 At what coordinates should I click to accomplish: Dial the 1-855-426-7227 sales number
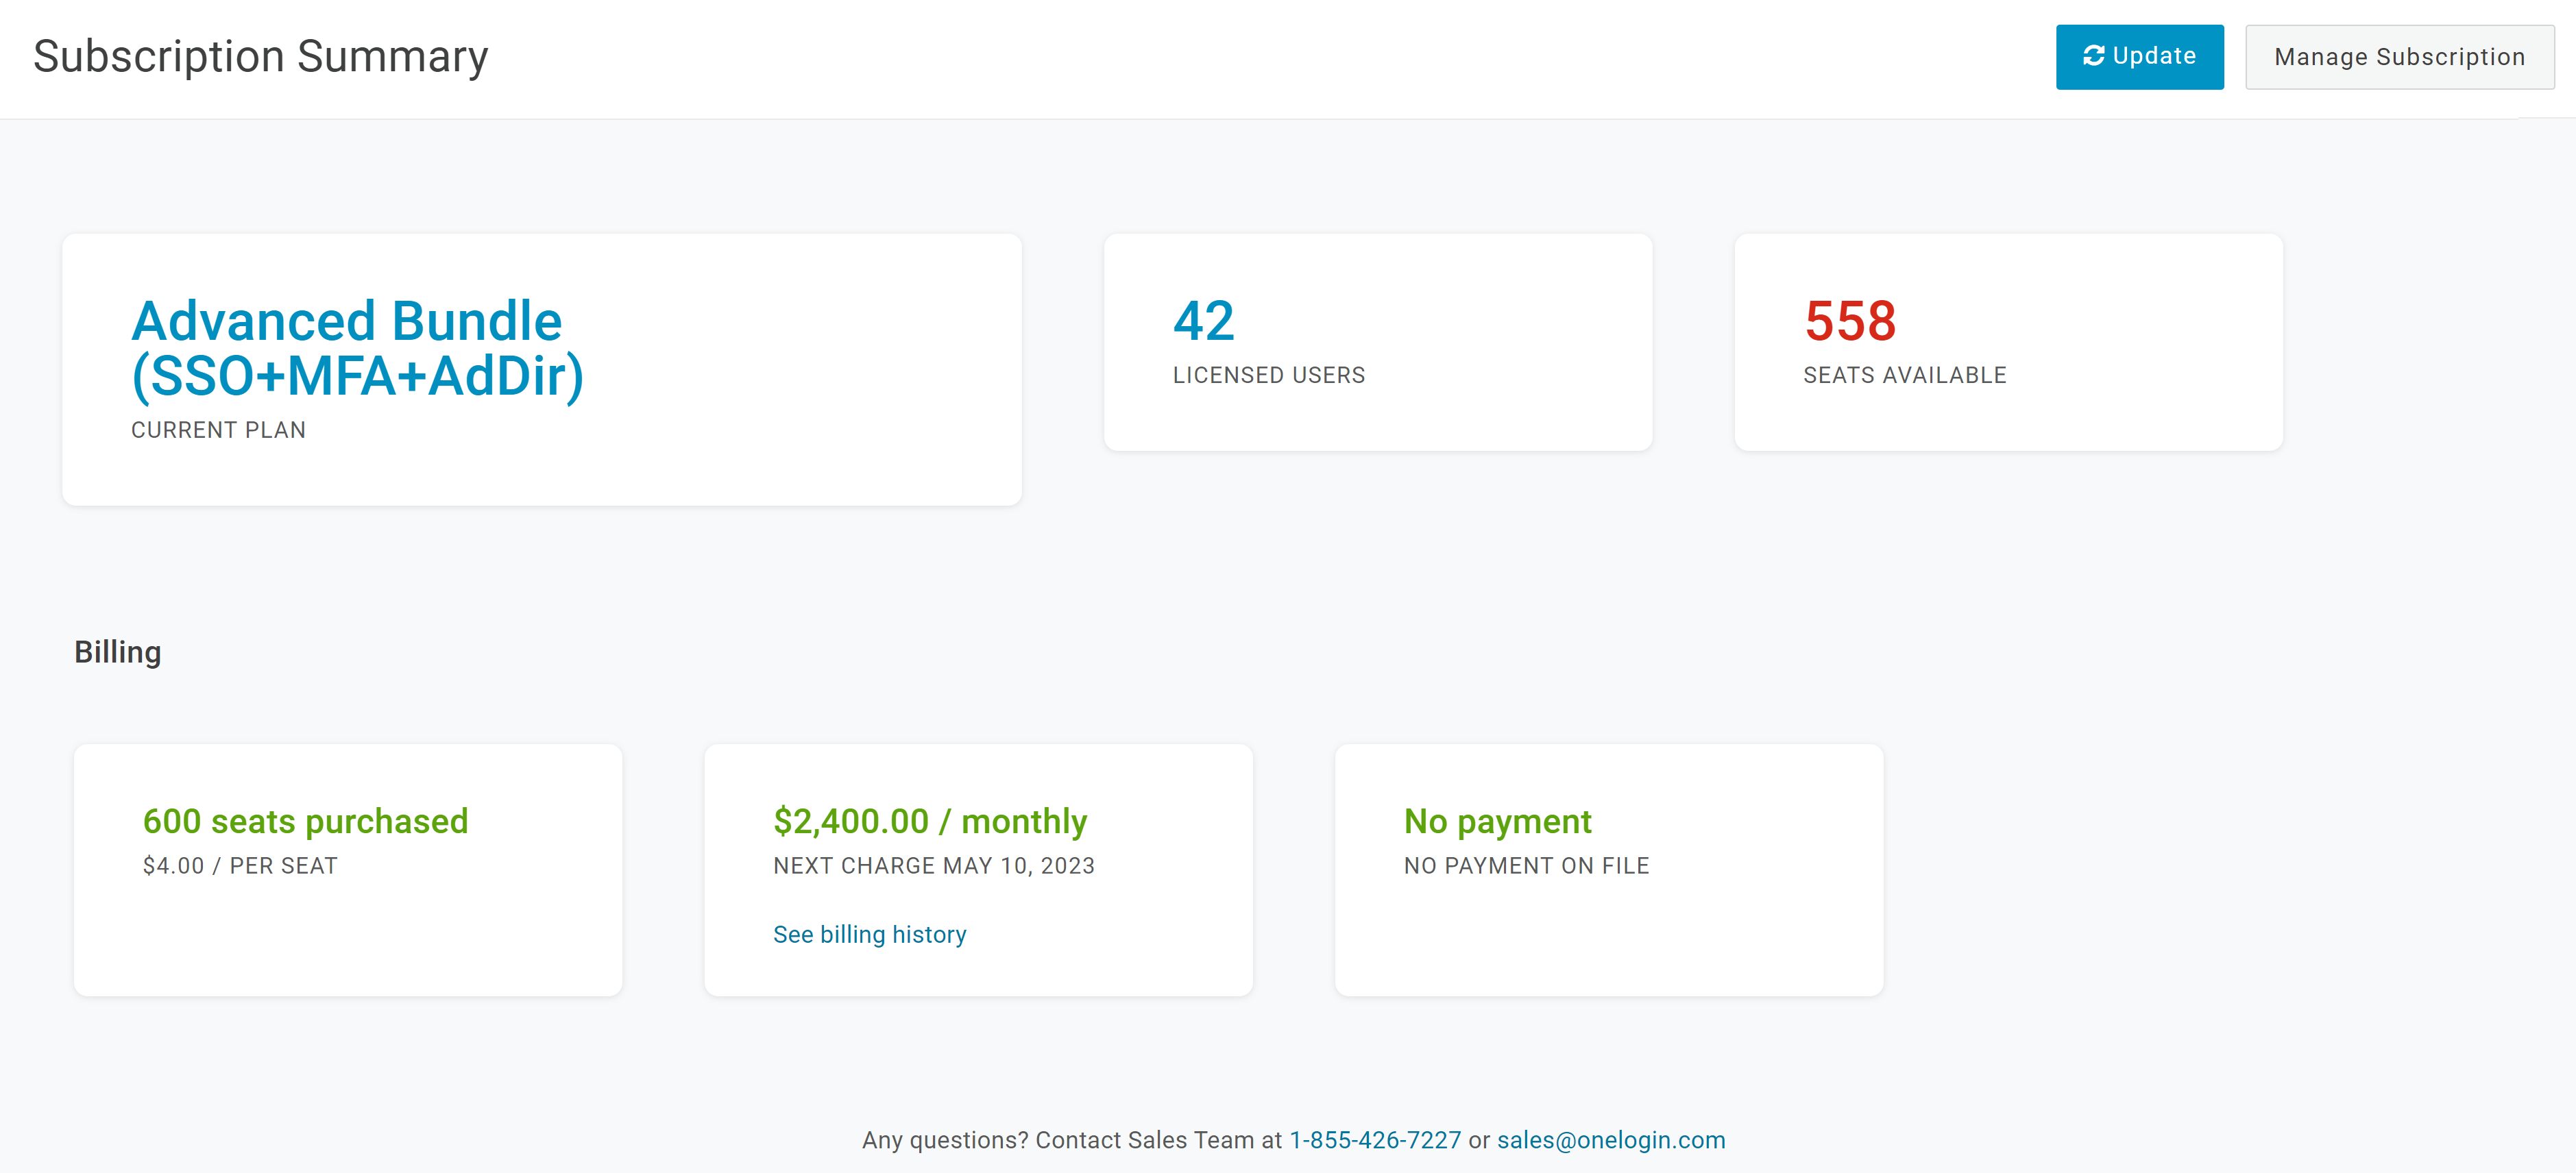[1374, 1139]
